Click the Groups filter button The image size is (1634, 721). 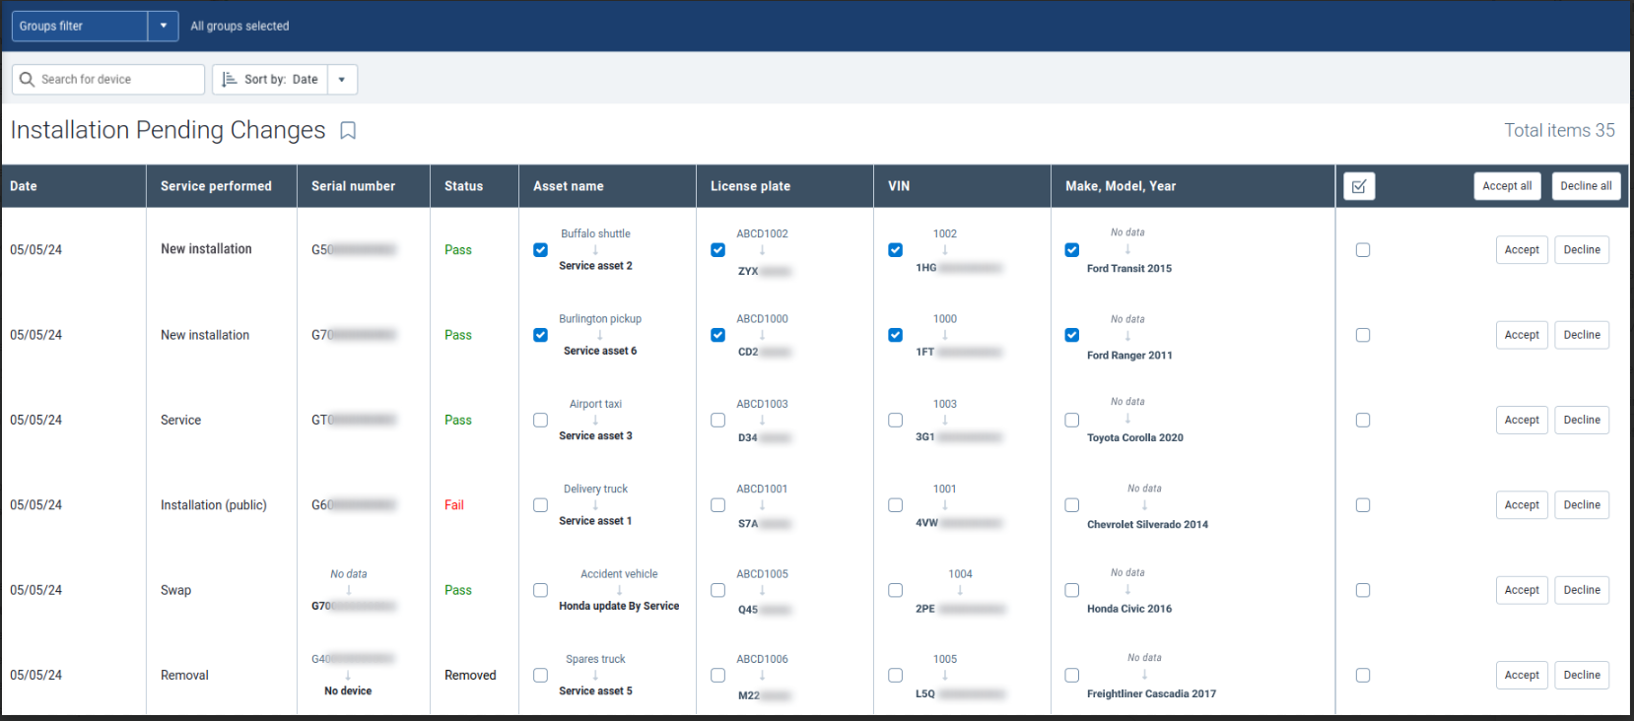80,26
